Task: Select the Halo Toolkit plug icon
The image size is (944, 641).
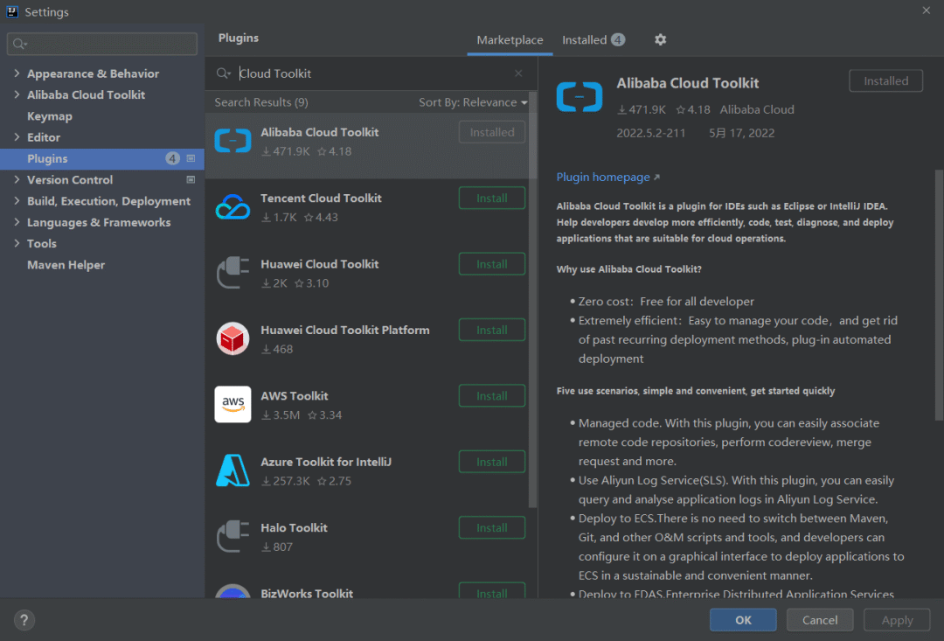Action: (233, 536)
